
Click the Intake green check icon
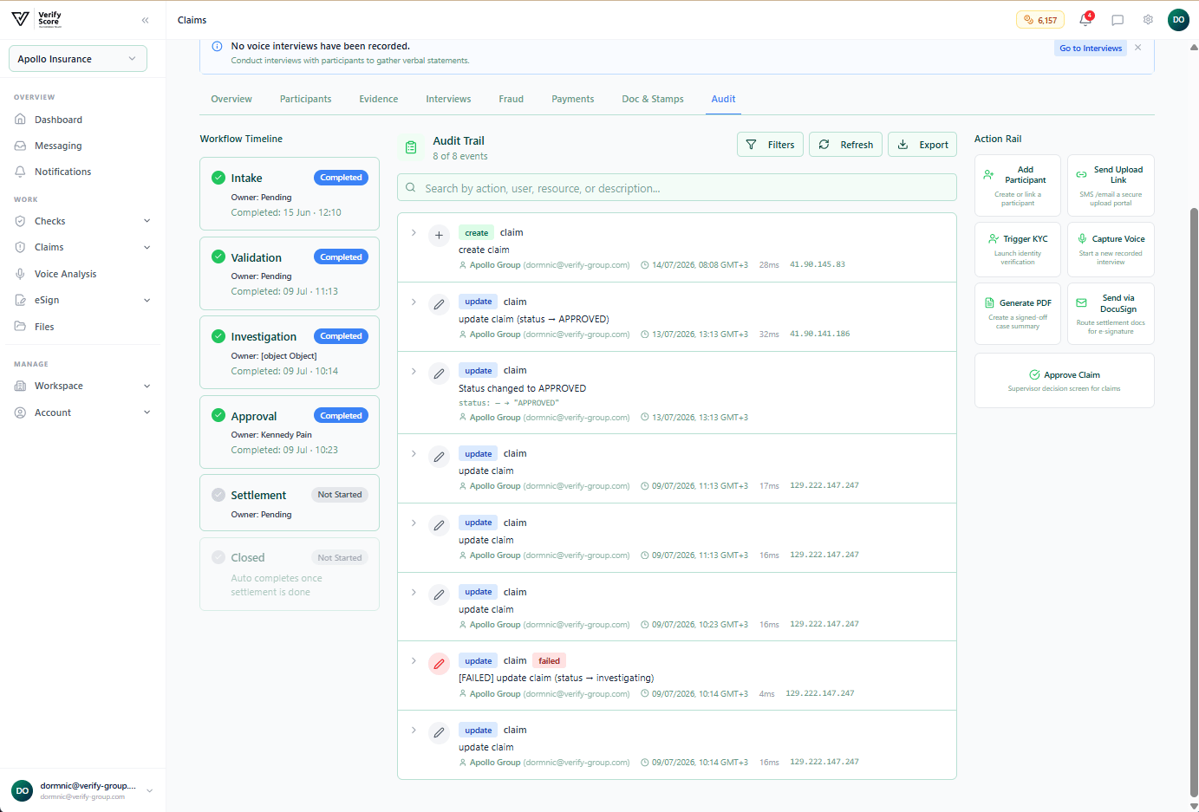tap(218, 178)
